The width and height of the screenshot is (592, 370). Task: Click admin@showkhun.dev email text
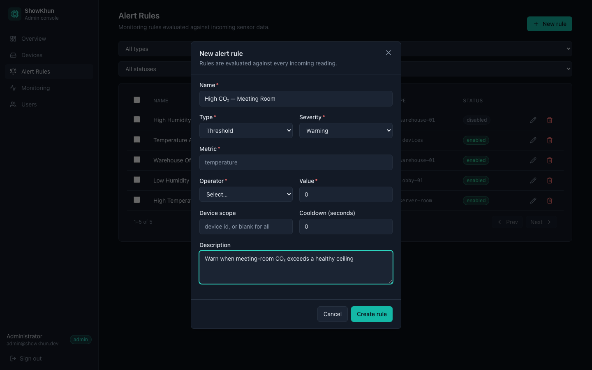[x=32, y=344]
